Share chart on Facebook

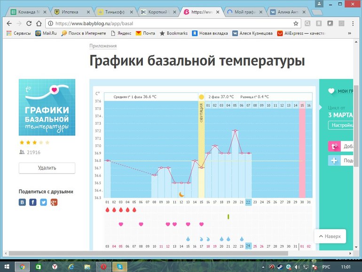coord(33,202)
